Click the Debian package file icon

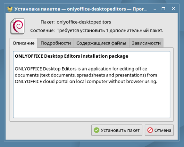pos(17,26)
